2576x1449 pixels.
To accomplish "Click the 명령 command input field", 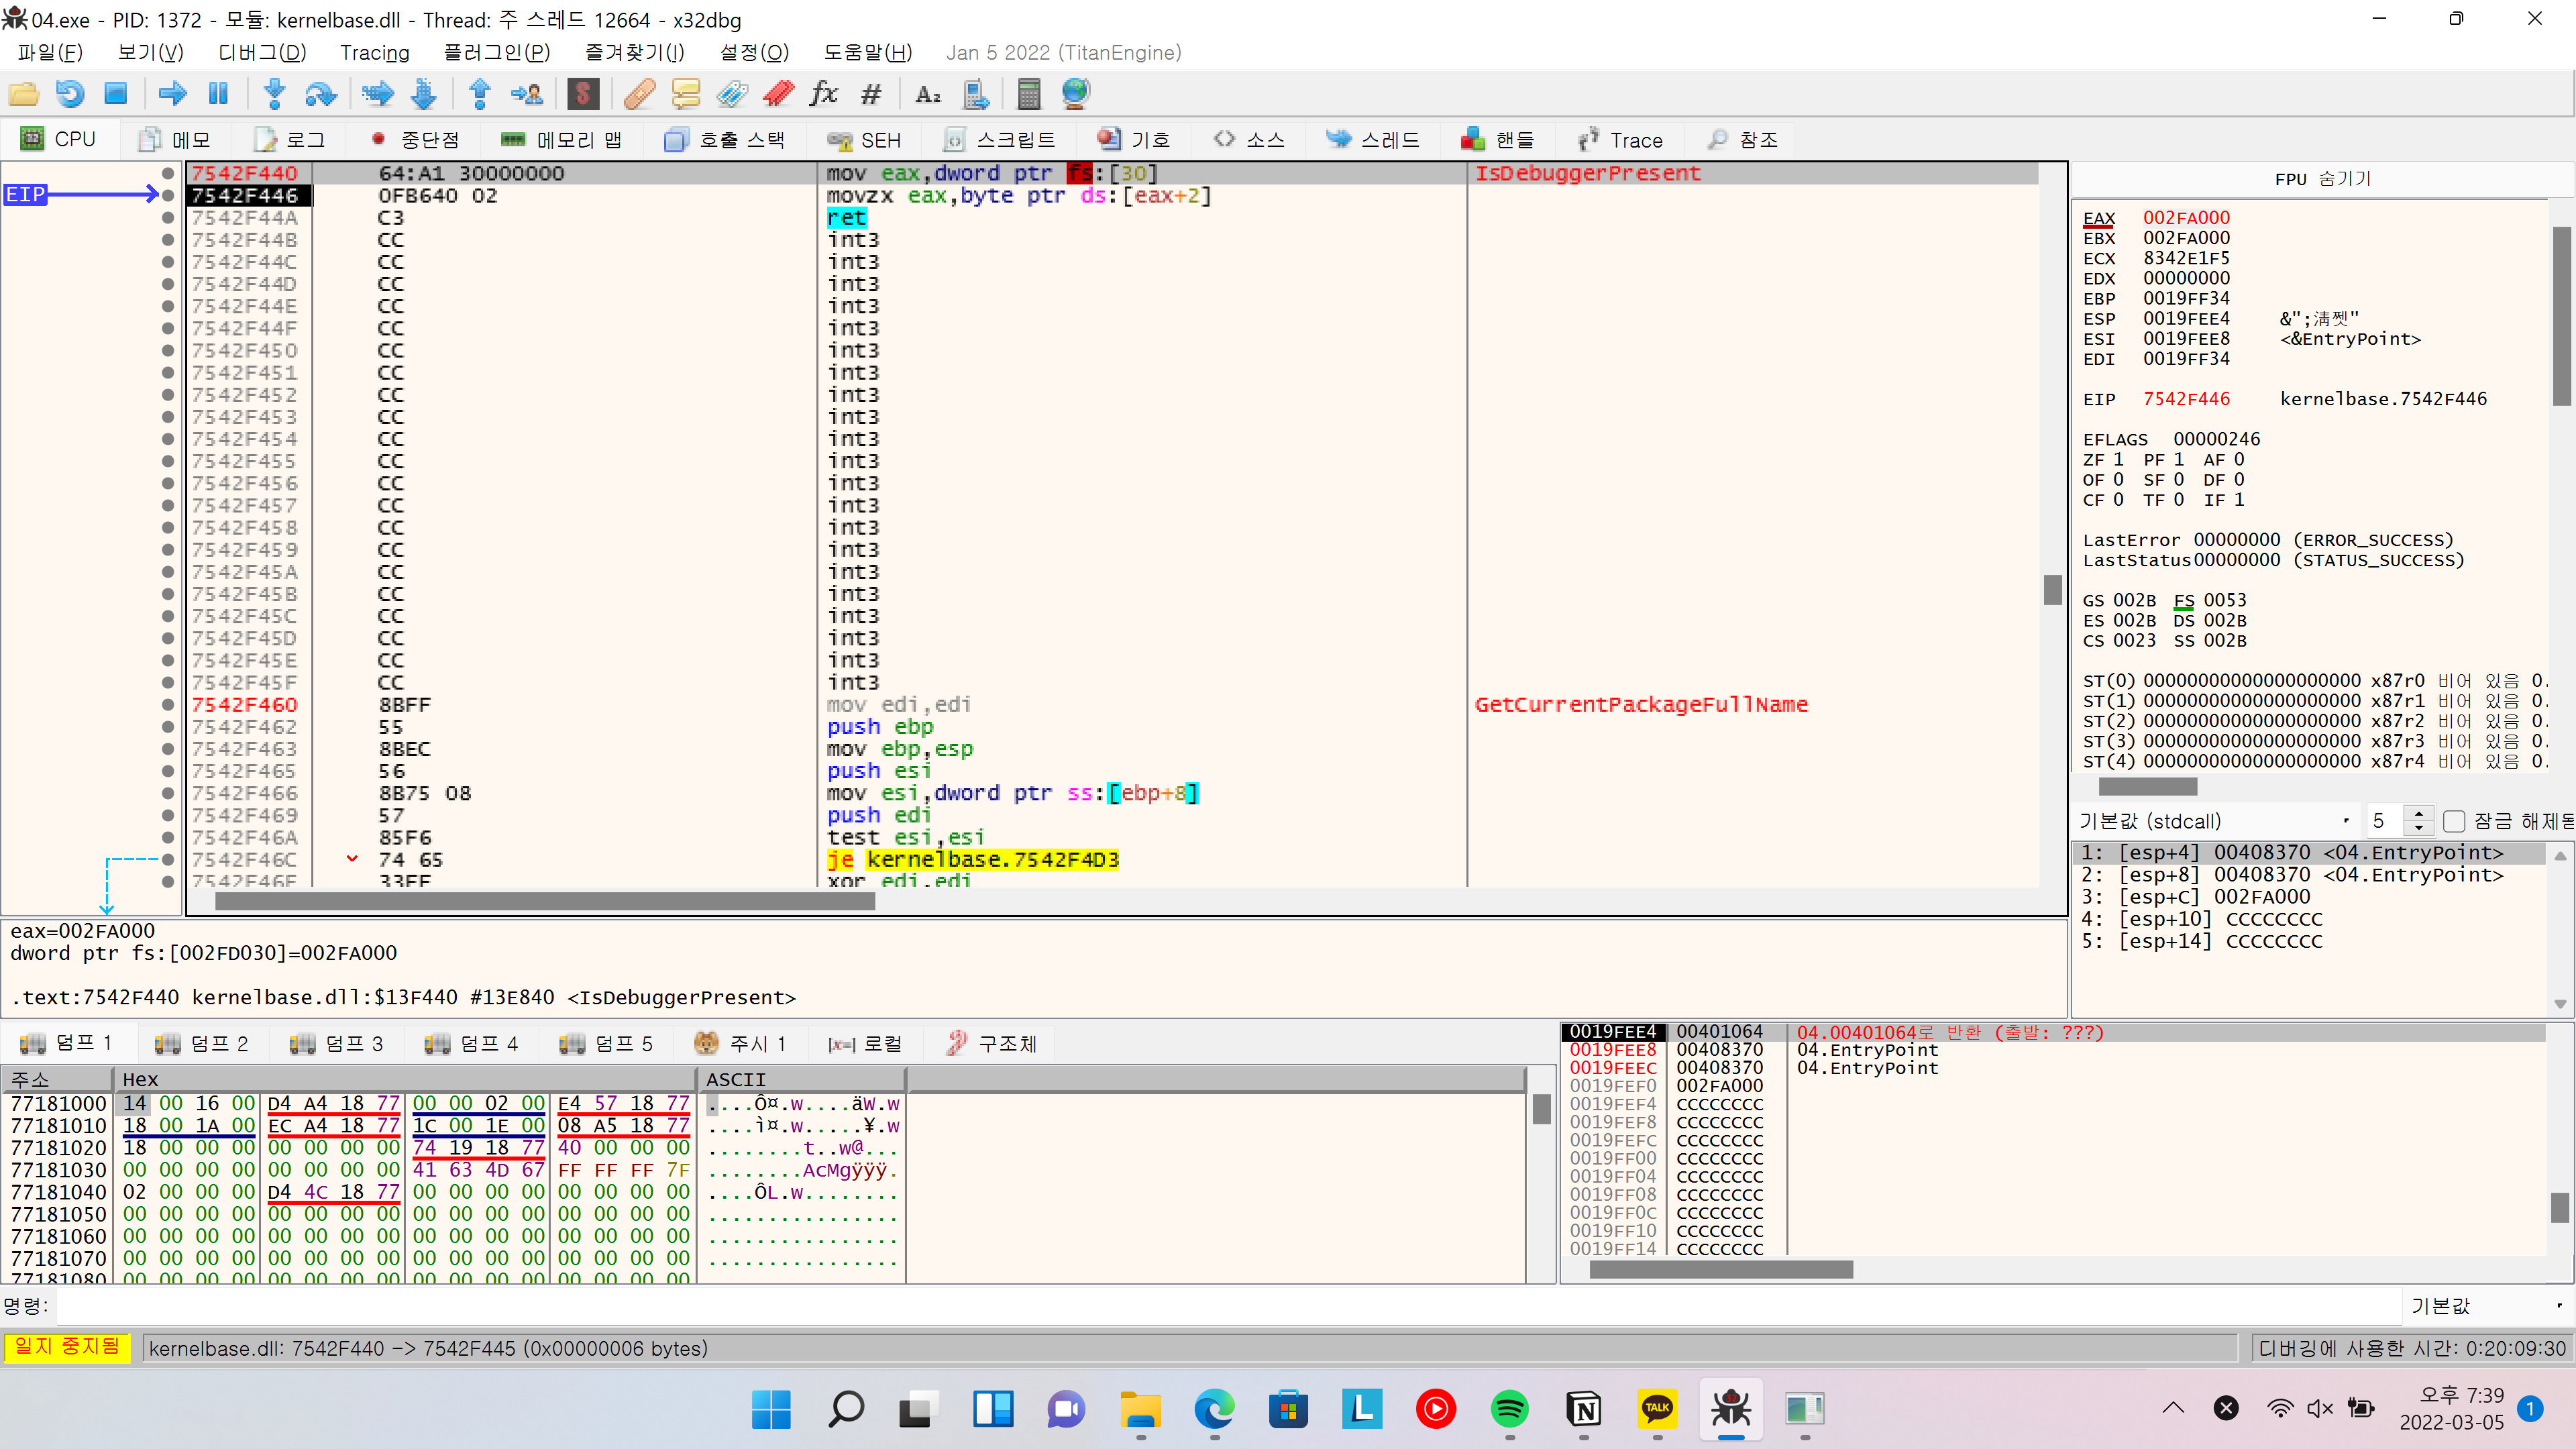I will point(1228,1305).
